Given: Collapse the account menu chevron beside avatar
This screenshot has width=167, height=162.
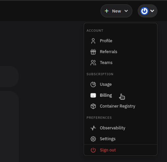Looking at the screenshot, I should pyautogui.click(x=152, y=11).
